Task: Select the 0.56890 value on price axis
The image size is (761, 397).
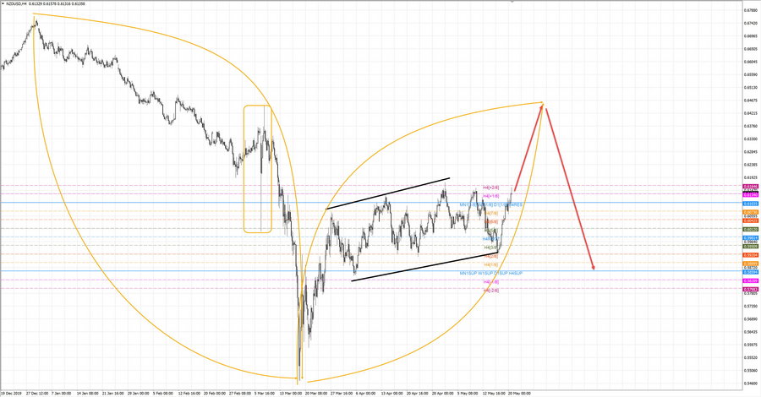Action: [x=750, y=319]
